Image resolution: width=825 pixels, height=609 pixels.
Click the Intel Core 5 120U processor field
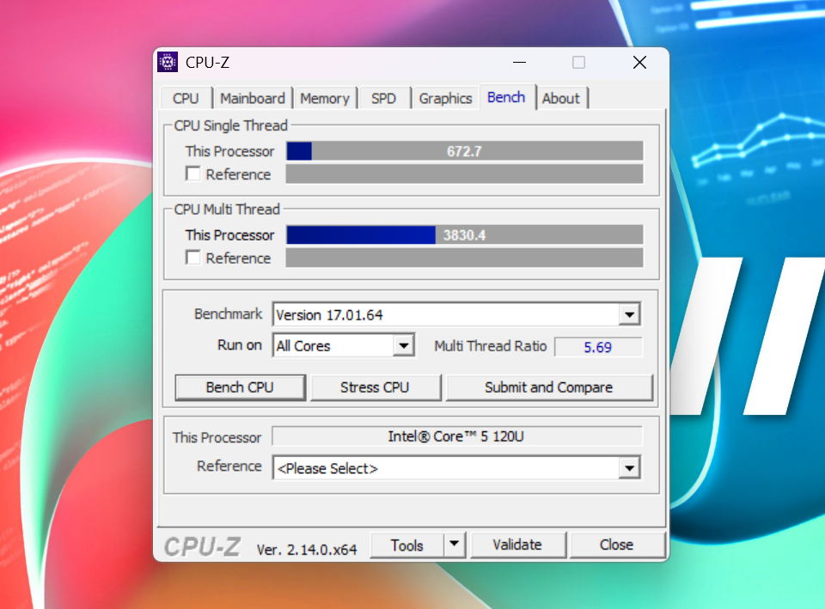(456, 436)
